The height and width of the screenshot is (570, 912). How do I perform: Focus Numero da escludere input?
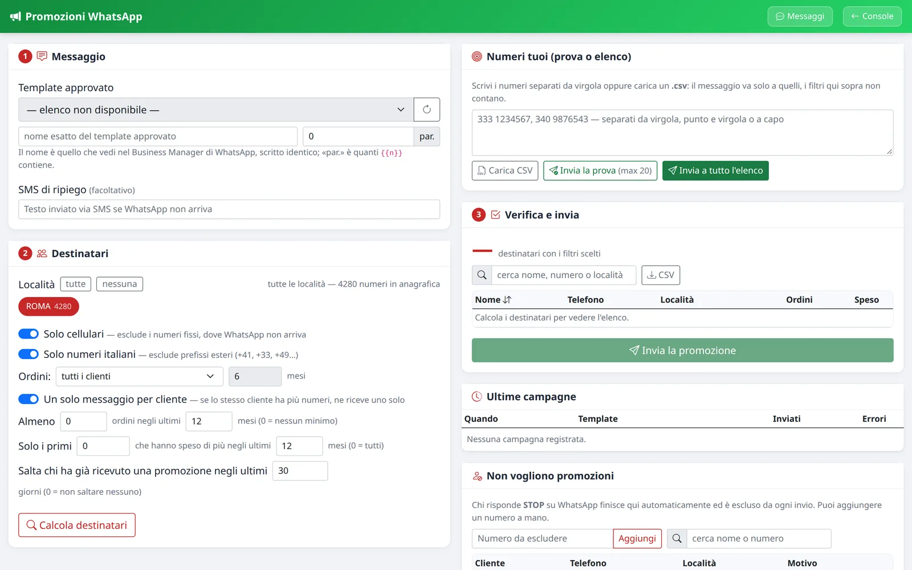(543, 539)
